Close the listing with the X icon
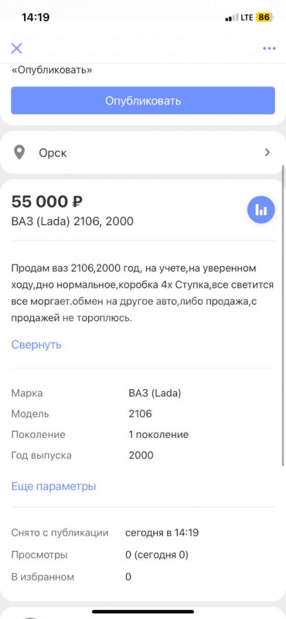The image size is (286, 619). click(x=16, y=49)
